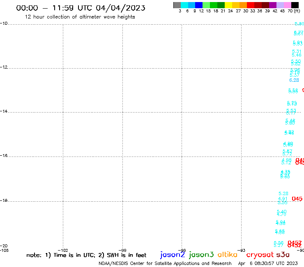The height and width of the screenshot is (267, 304).
Task: Click the '-12' latitude axis label
Action: pyautogui.click(x=4, y=67)
